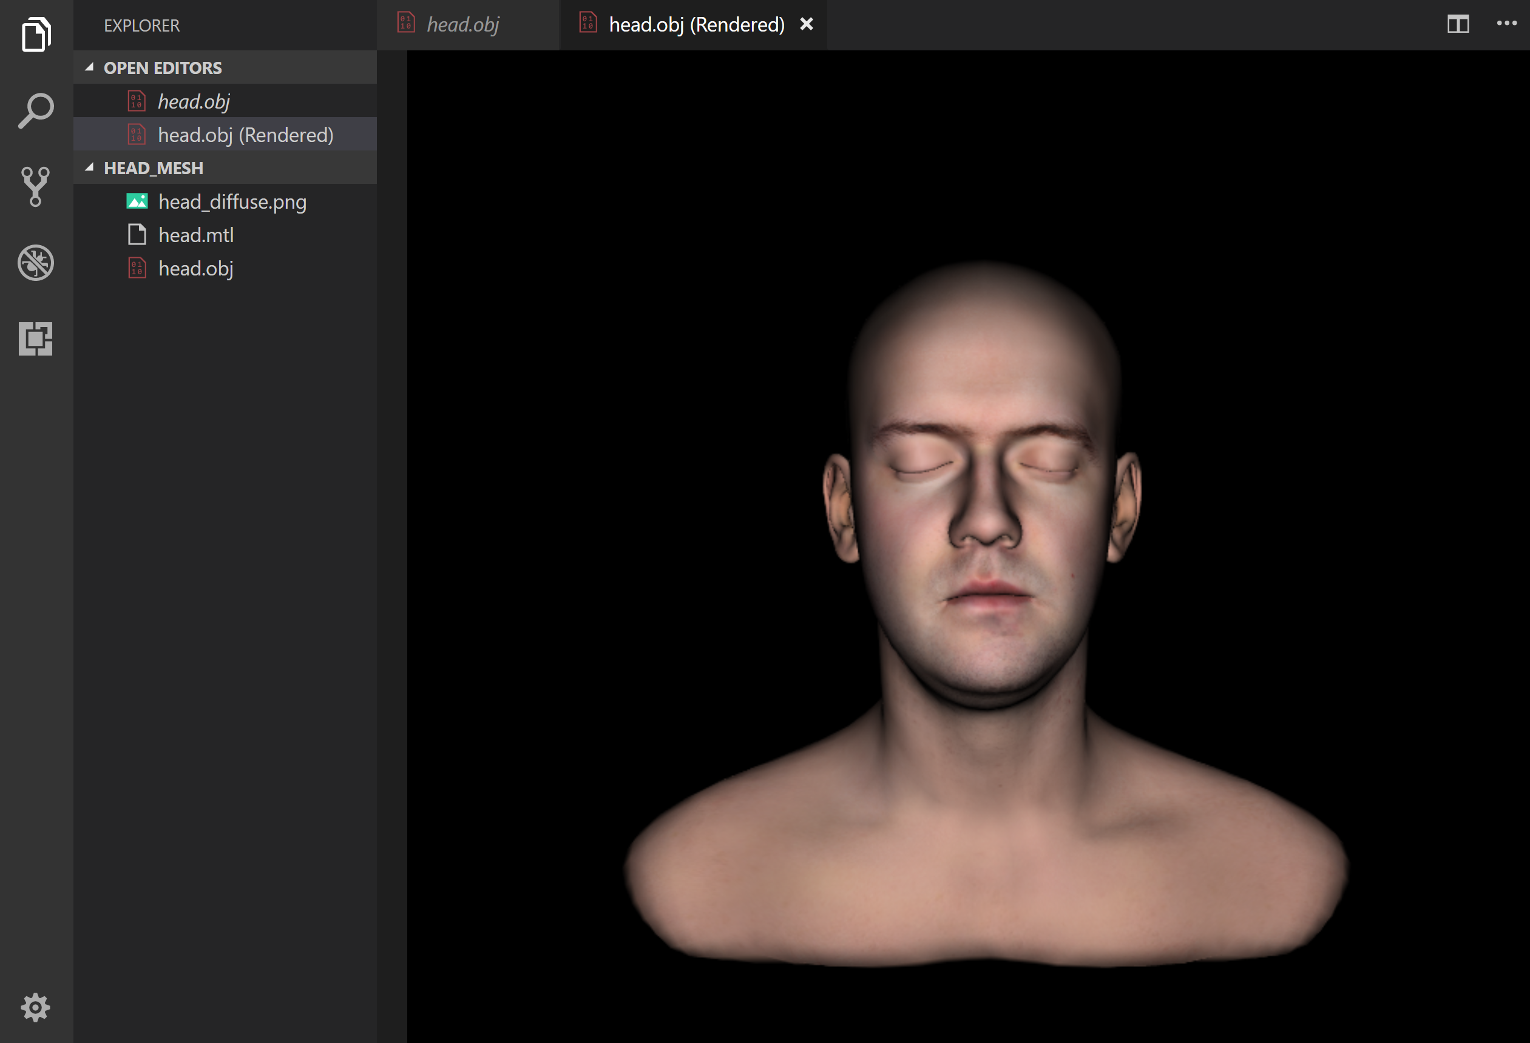Image resolution: width=1530 pixels, height=1043 pixels.
Task: Select the head.obj (Rendered) tab
Action: pyautogui.click(x=696, y=25)
